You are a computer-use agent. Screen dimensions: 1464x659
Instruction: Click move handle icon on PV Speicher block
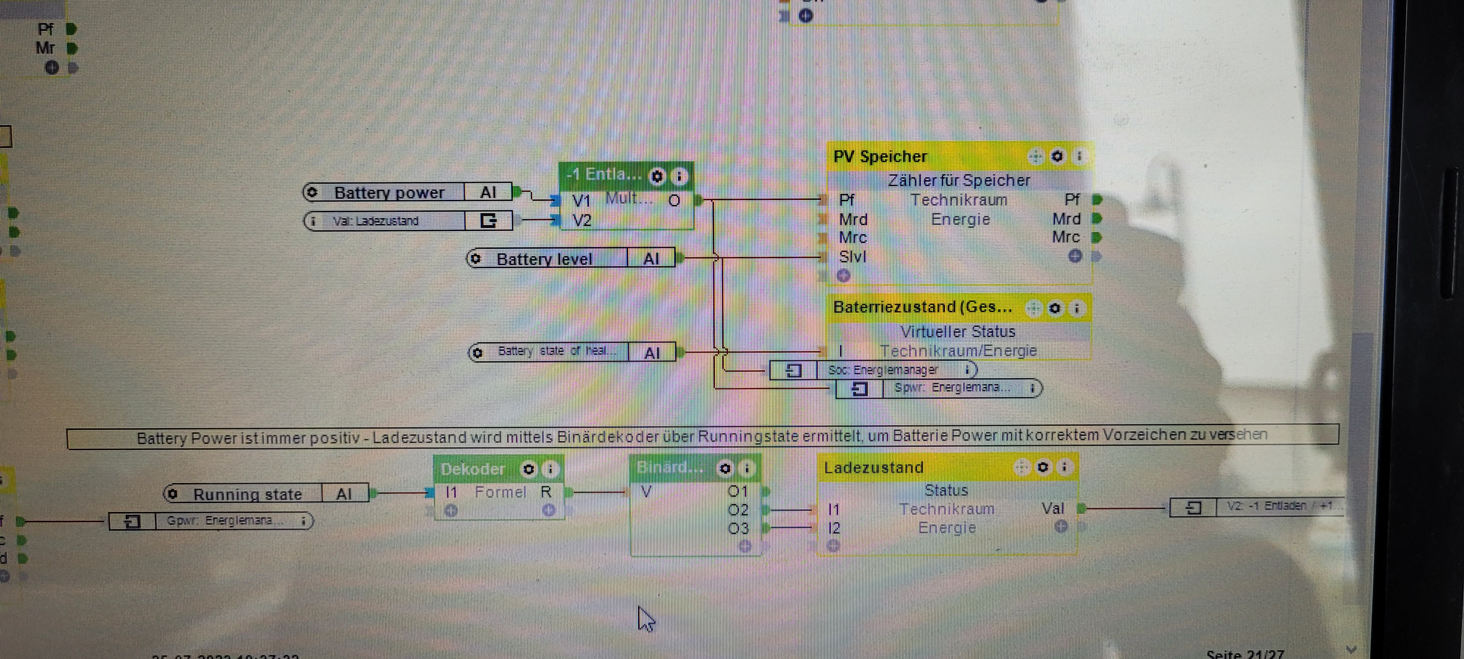(x=1036, y=156)
